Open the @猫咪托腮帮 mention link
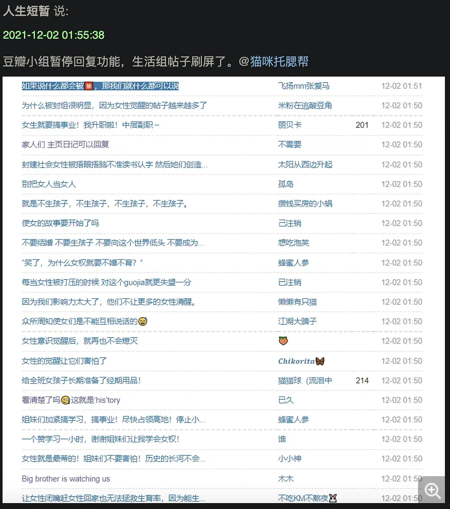Screen dimensions: 450x509 279,62
